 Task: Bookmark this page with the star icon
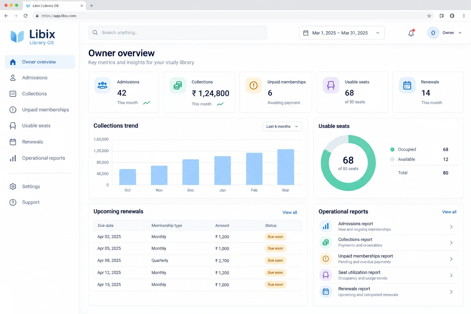[x=429, y=16]
